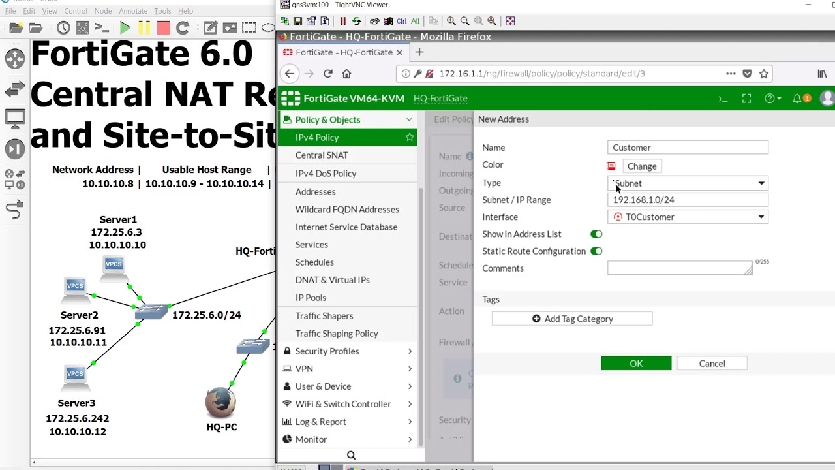Viewport: 835px width, 470px height.
Task: Toggle favorite star on IPv4 Policy
Action: coord(410,137)
